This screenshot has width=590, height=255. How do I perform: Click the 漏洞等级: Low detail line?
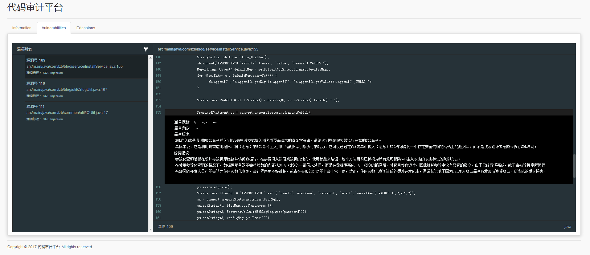point(186,128)
